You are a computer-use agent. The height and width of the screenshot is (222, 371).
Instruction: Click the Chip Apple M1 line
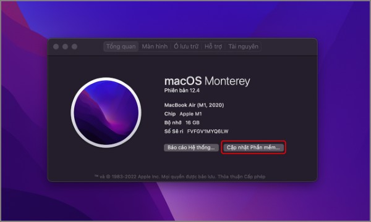point(183,114)
